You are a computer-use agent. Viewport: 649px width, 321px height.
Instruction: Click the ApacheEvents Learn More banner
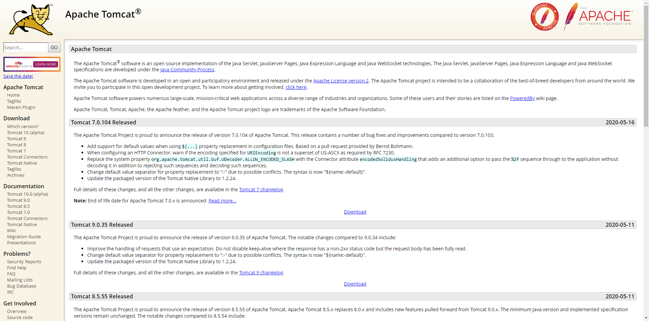pos(32,64)
